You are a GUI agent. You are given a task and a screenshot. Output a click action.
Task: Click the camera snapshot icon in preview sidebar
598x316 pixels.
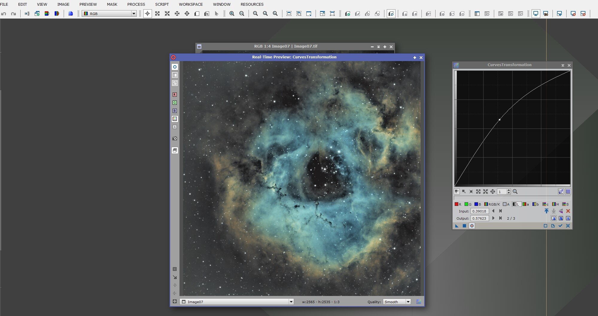[175, 139]
